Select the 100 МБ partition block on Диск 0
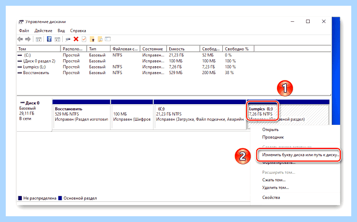 tap(132, 114)
